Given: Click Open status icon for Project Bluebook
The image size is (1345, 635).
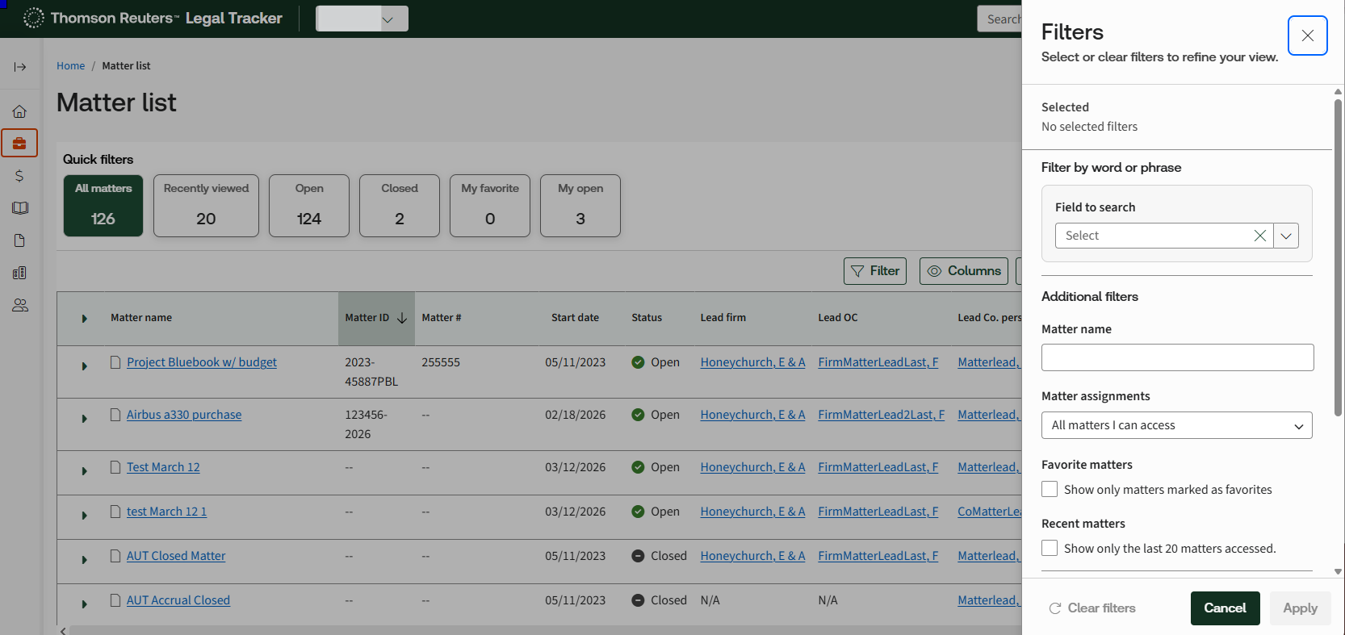Looking at the screenshot, I should [638, 362].
